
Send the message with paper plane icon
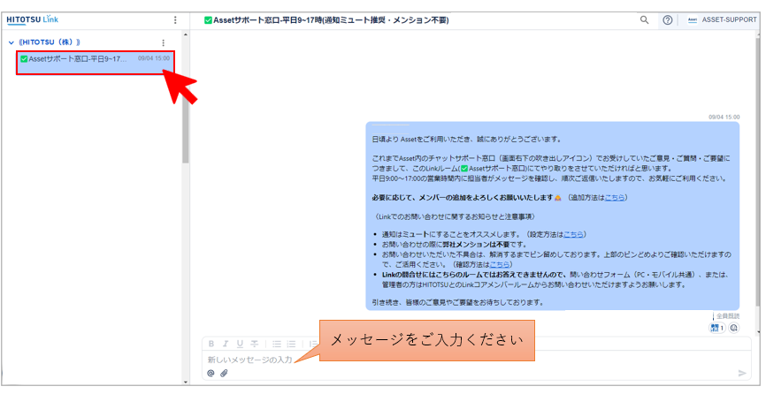click(x=742, y=373)
